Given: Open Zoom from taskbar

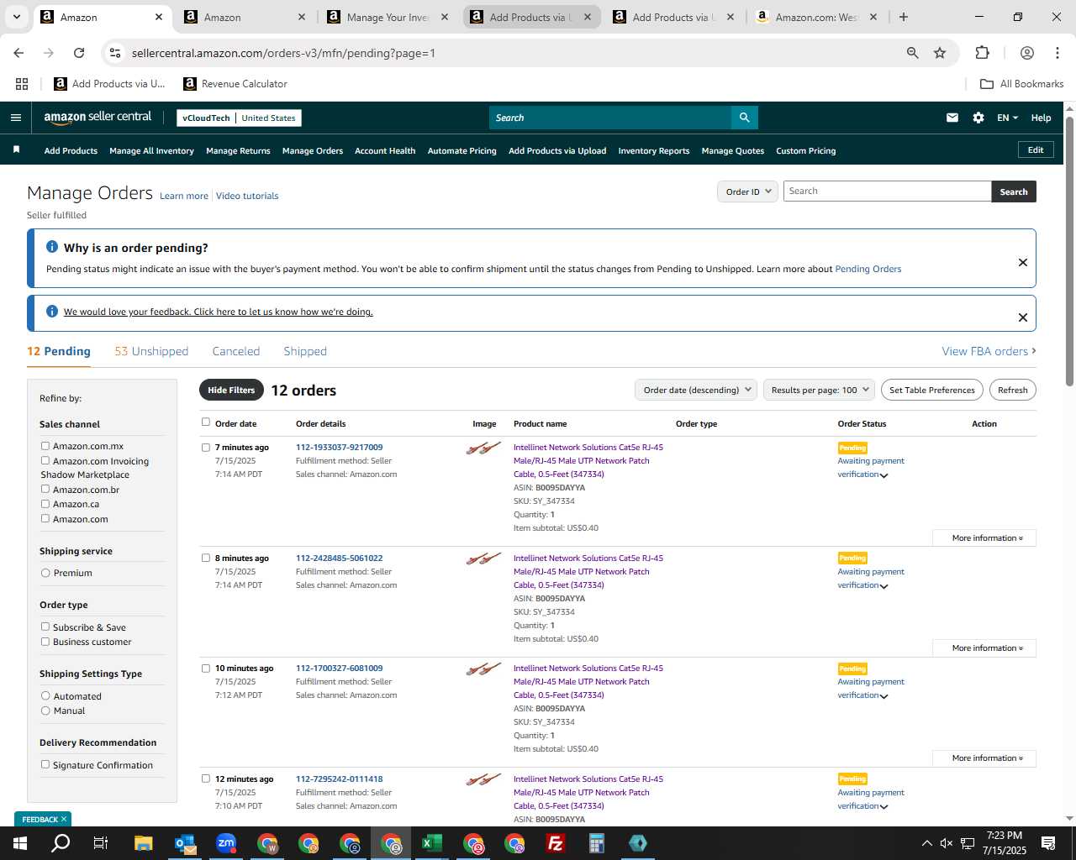Looking at the screenshot, I should (226, 843).
